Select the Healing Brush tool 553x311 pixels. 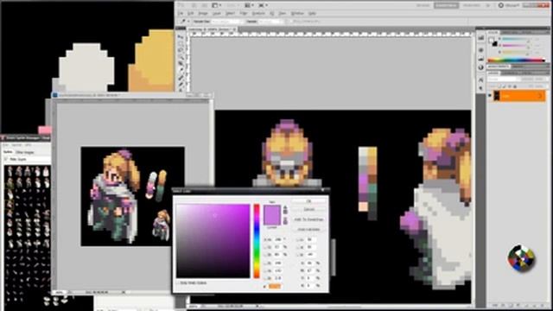tap(181, 77)
